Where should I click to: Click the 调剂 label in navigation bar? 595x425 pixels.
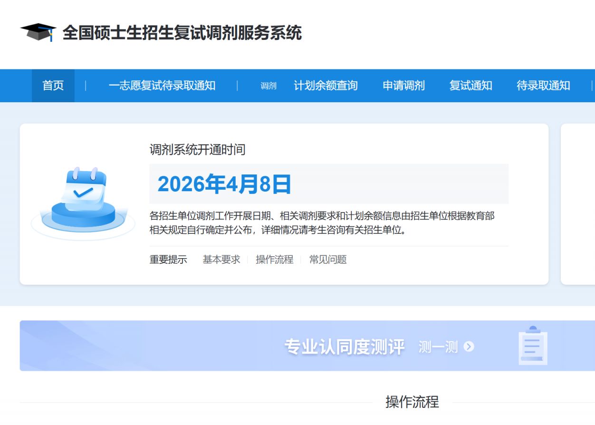click(x=268, y=86)
